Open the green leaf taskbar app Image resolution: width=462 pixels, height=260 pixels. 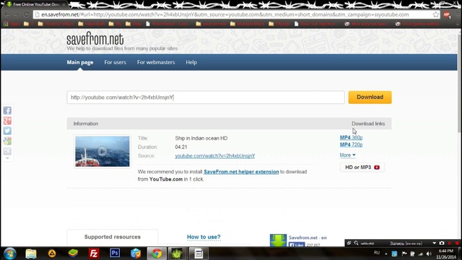(x=177, y=253)
